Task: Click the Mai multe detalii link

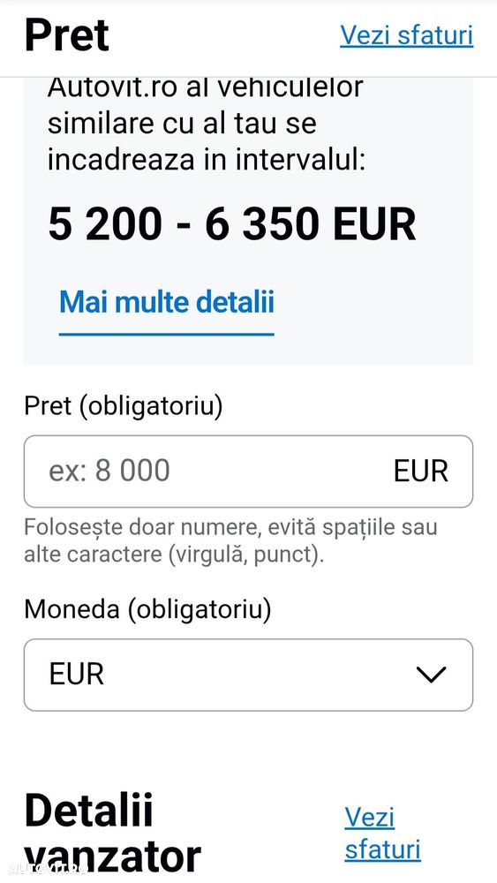Action: coord(167,302)
